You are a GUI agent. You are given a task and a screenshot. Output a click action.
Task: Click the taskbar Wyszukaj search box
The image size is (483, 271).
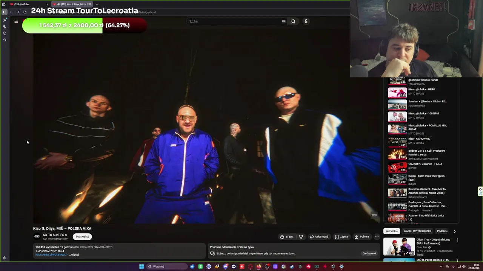167,266
